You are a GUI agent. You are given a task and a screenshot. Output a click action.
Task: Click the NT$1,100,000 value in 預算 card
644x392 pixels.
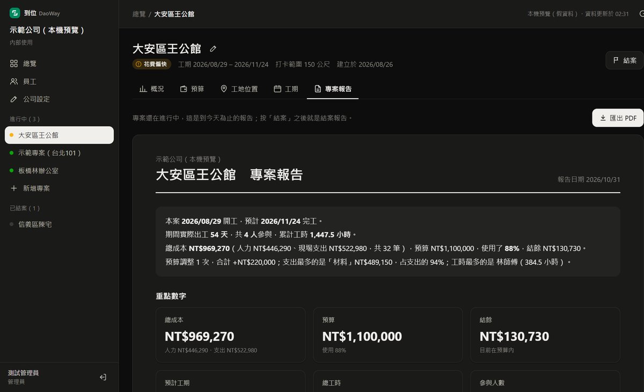(x=362, y=337)
